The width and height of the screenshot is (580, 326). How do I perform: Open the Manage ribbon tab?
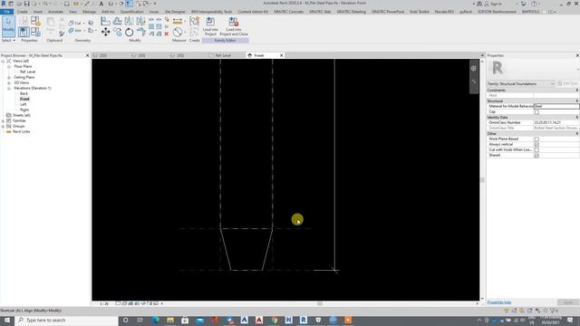89,12
